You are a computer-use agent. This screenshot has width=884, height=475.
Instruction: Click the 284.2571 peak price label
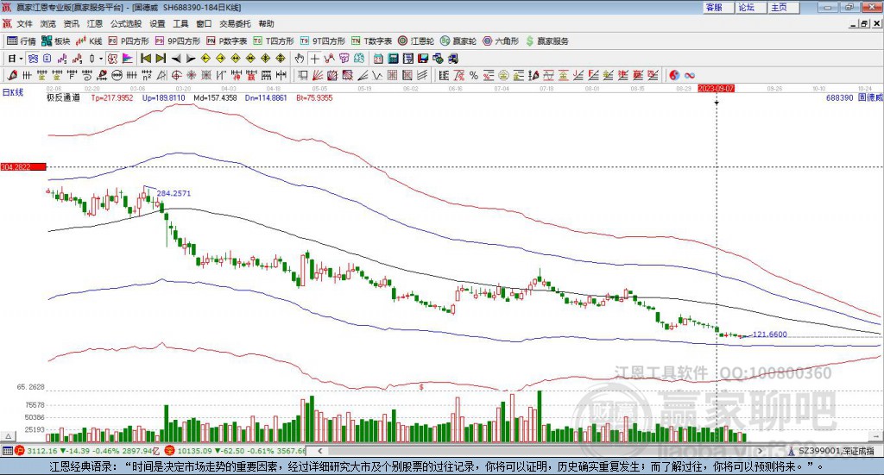(x=174, y=193)
